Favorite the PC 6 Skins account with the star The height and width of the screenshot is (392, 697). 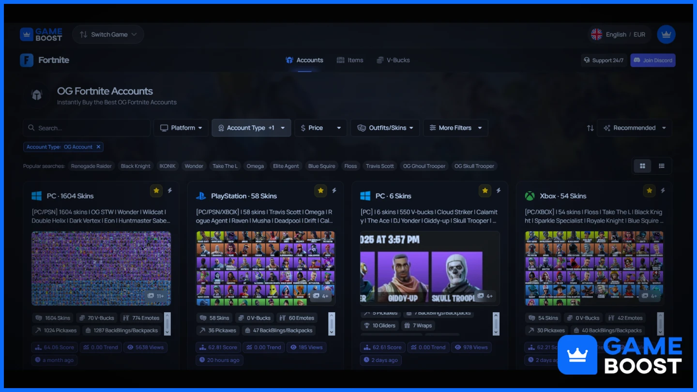[485, 191]
